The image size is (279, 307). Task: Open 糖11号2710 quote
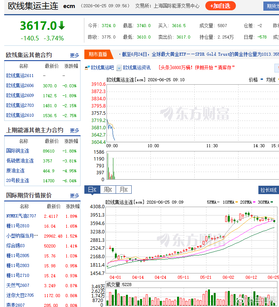tap(18, 275)
